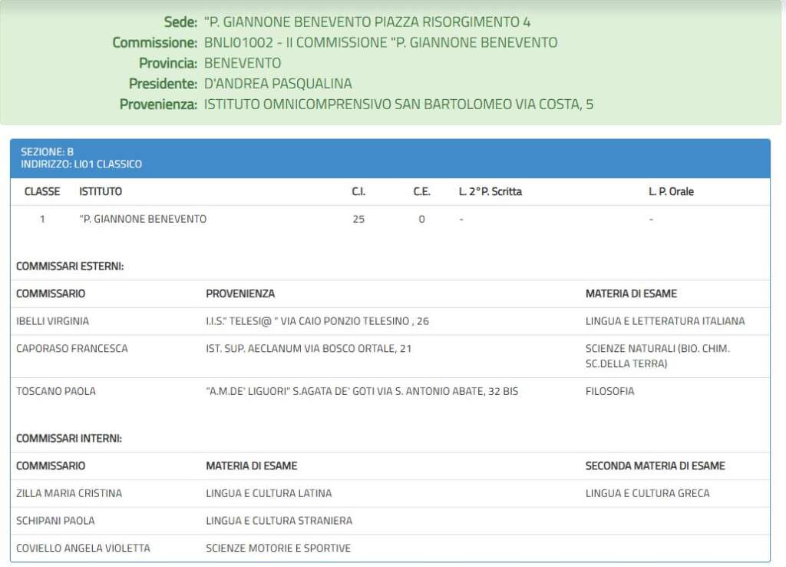The width and height of the screenshot is (786, 567).
Task: Click PROVENIENZA column header in external table
Action: tap(240, 294)
